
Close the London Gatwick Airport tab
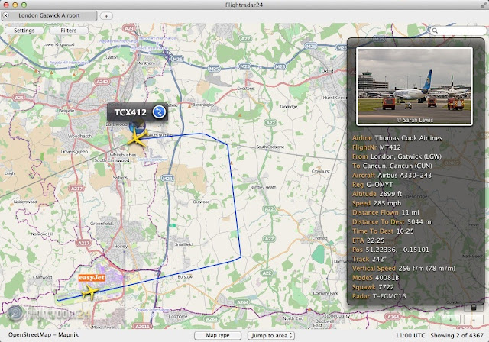pos(6,15)
